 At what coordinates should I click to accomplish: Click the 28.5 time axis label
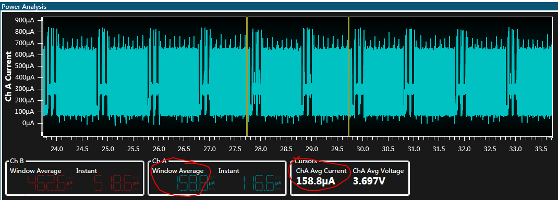[286, 149]
